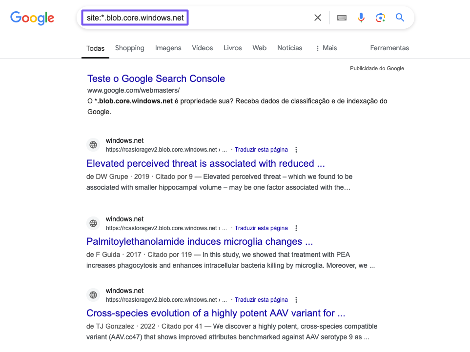The image size is (470, 352).
Task: Open the three-dot menu on the Elevated perceived threat result
Action: click(296, 149)
